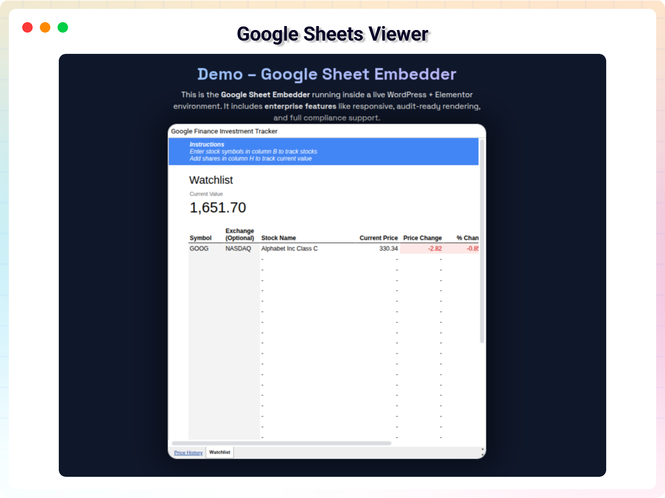Viewport: 665px width, 498px height.
Task: Click the 'Watchlist' heading in the sheet
Action: click(211, 180)
